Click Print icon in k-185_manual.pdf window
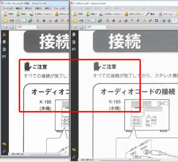Screen dimensions: 178x162 click(12, 21)
